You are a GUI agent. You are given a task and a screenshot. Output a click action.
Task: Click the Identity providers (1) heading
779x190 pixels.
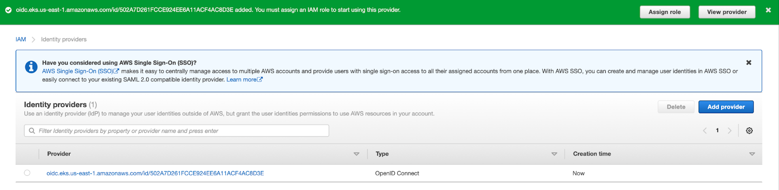(x=60, y=104)
